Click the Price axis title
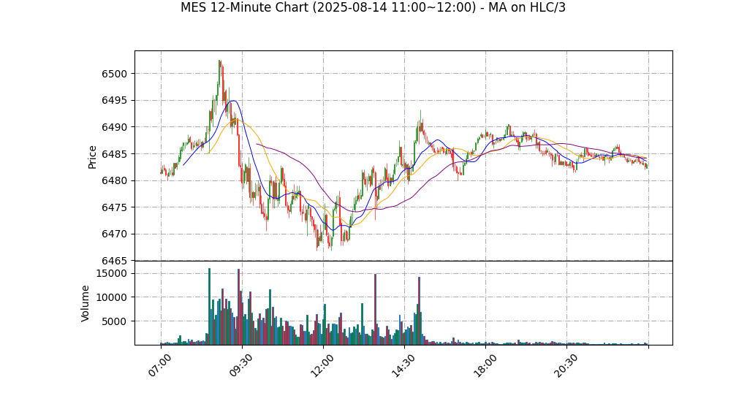The width and height of the screenshot is (747, 420). pos(92,157)
